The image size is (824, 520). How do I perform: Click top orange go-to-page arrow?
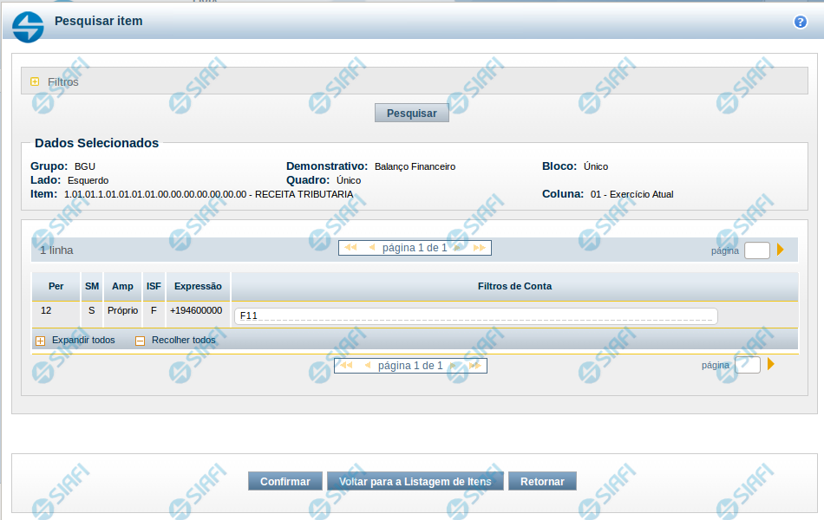(x=781, y=250)
